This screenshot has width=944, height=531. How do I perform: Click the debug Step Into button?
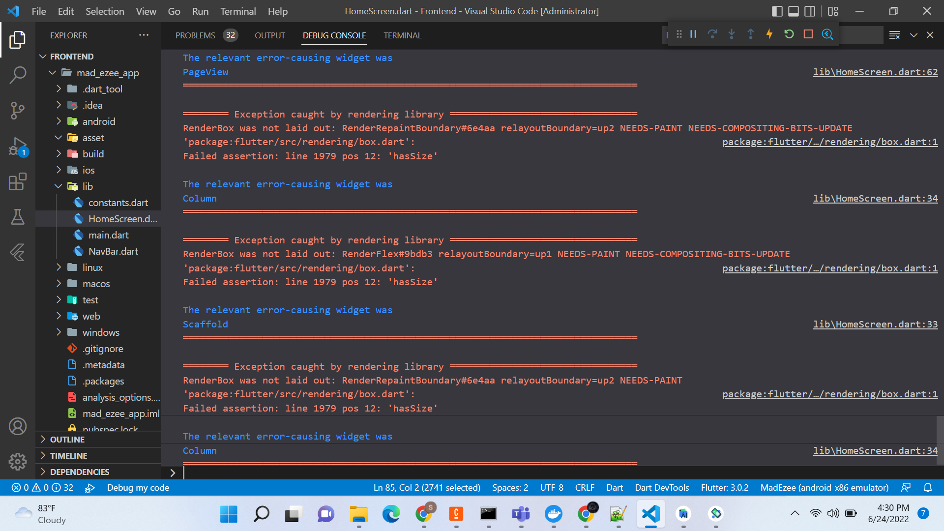[x=732, y=34]
